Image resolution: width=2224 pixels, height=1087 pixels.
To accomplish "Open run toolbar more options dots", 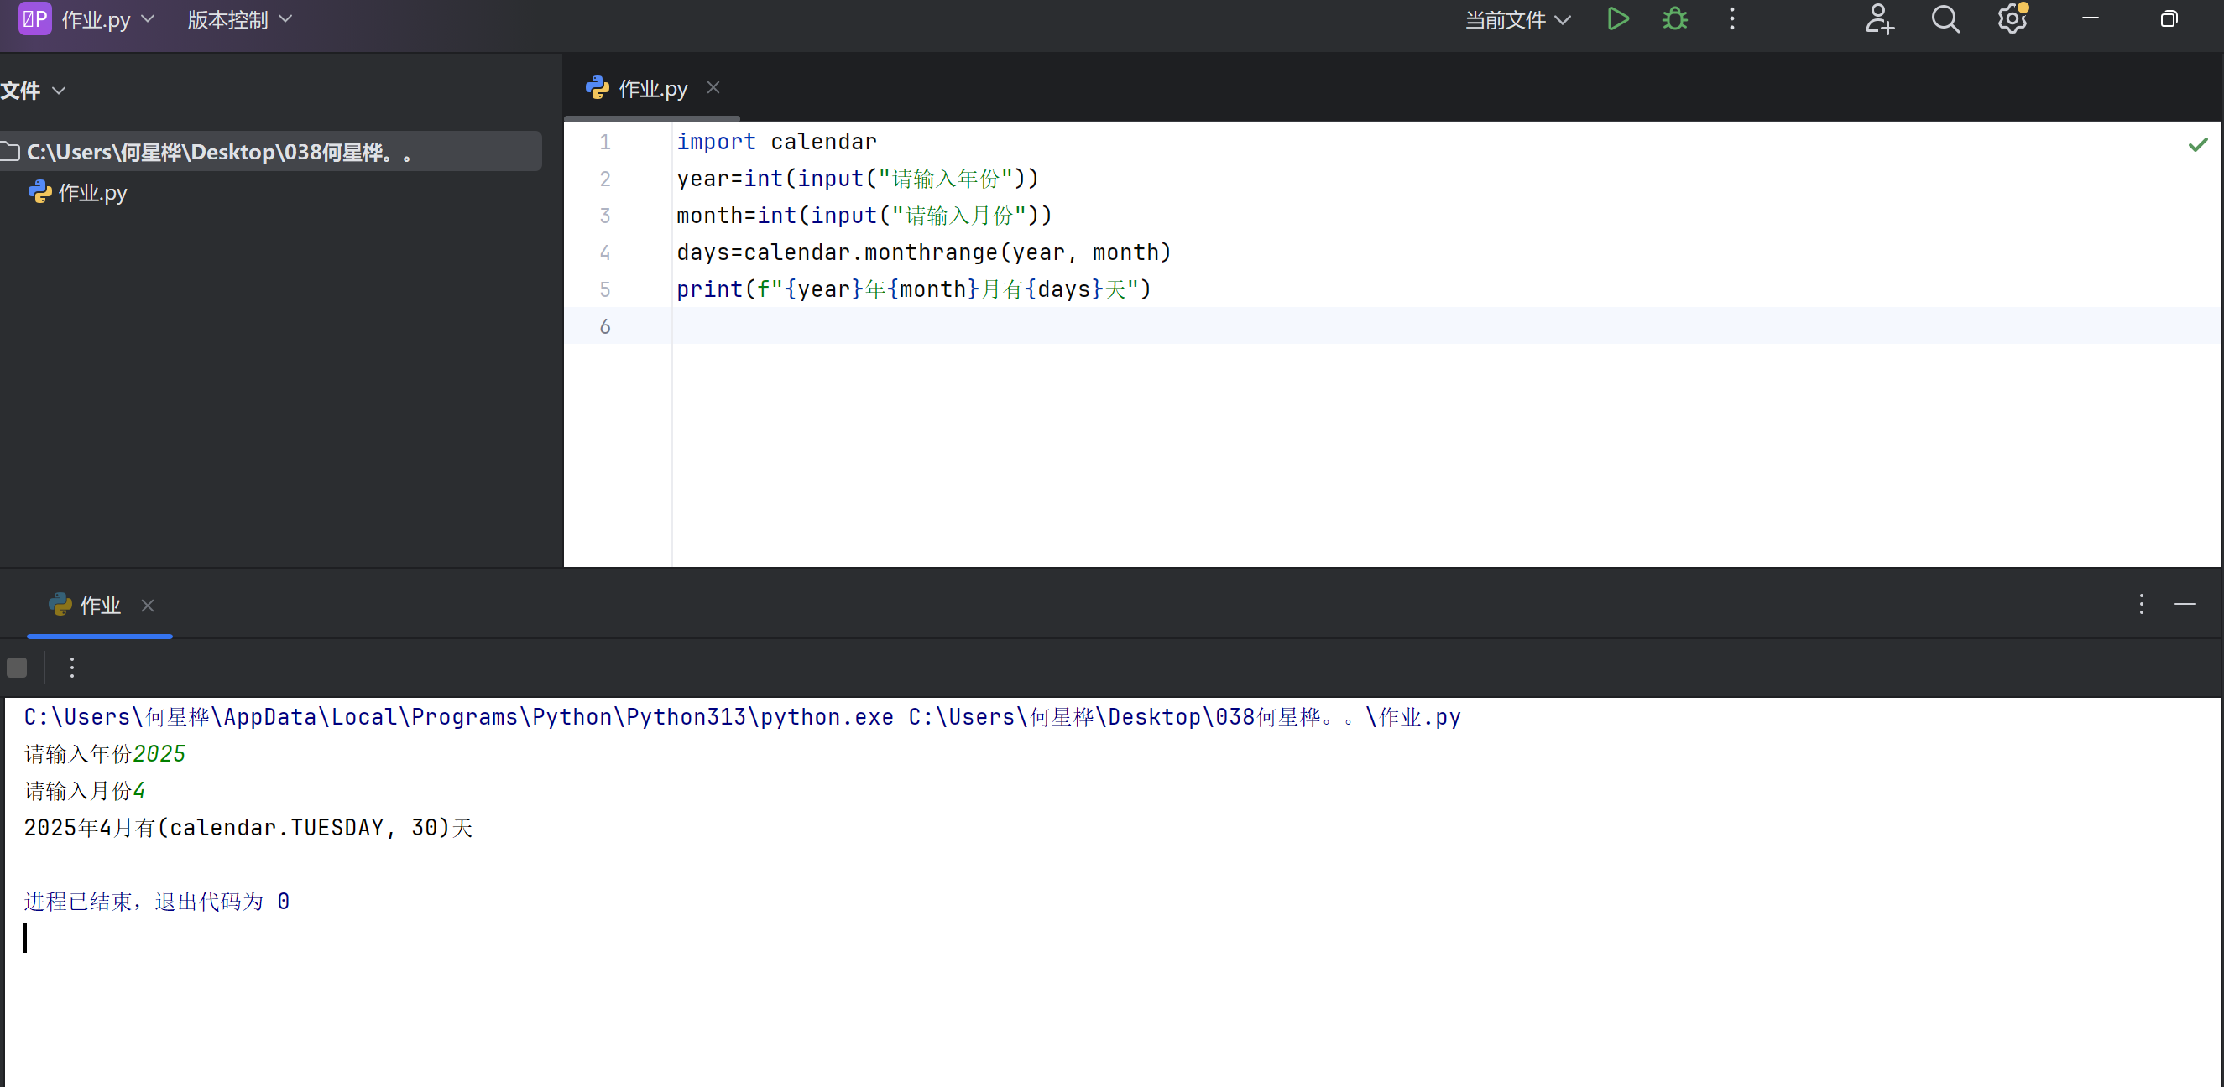I will point(71,667).
